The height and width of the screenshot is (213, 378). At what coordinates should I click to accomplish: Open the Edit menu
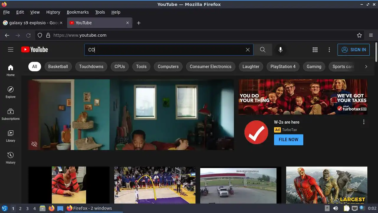(20, 12)
